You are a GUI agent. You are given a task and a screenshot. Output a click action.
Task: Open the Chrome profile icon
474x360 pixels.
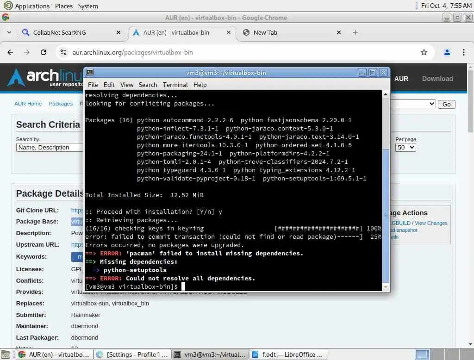447,52
